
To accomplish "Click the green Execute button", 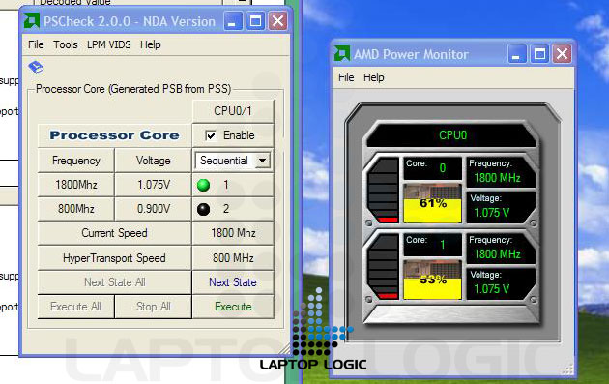I will point(233,307).
